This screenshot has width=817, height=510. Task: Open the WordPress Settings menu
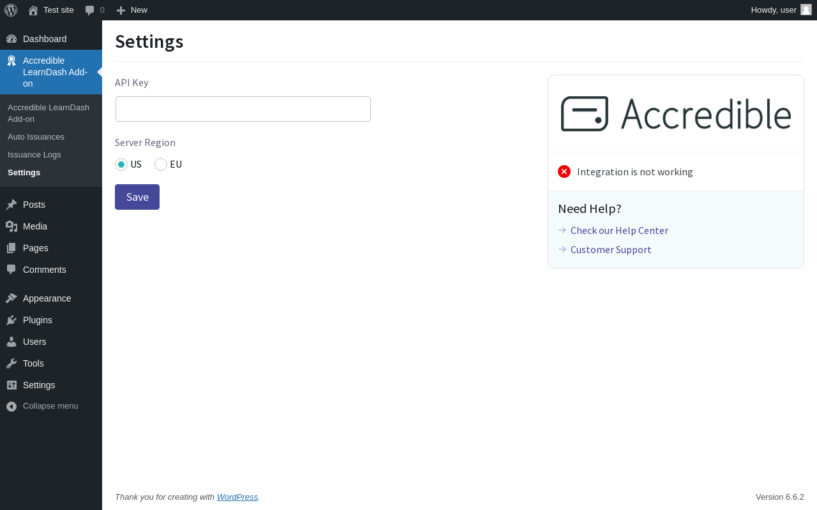pyautogui.click(x=51, y=385)
